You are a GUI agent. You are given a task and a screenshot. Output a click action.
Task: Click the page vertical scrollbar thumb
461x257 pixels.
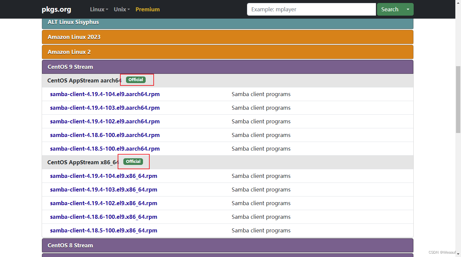coord(458,100)
